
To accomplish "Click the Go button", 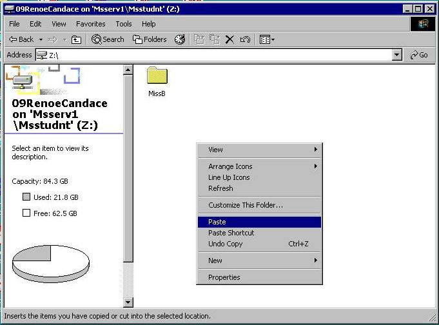I will coord(419,55).
